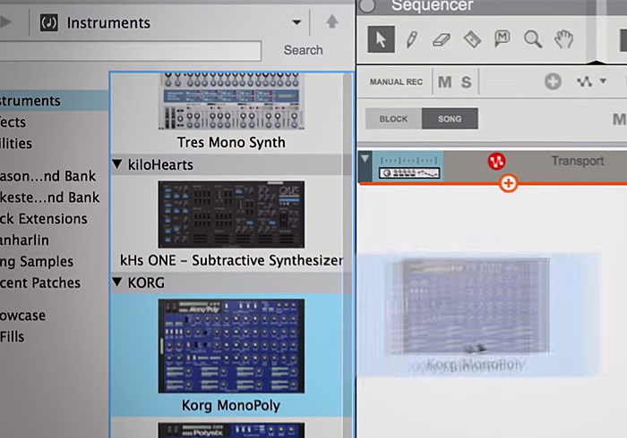627x438 pixels.
Task: Select the Arrow selection tool
Action: coord(381,39)
